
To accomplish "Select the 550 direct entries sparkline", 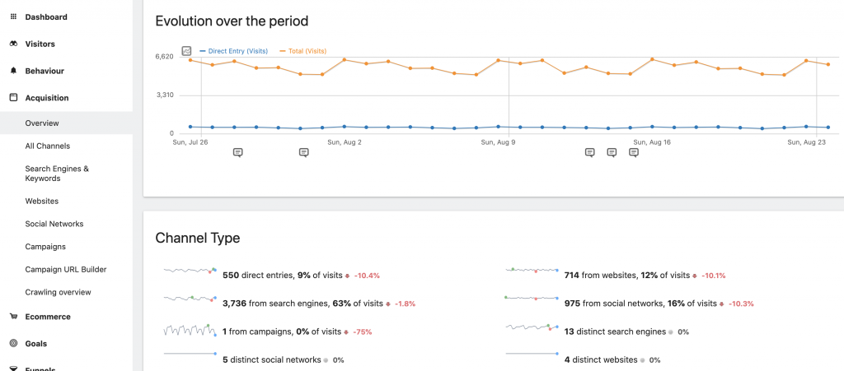I will pos(190,271).
